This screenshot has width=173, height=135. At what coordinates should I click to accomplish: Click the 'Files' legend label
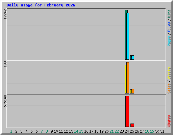click(x=169, y=27)
